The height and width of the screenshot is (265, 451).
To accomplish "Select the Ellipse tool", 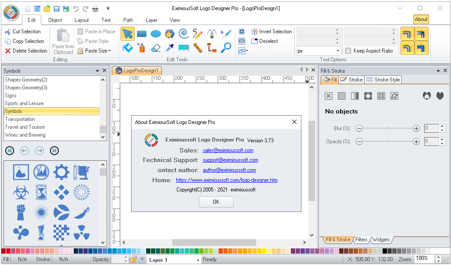I will pyautogui.click(x=156, y=34).
